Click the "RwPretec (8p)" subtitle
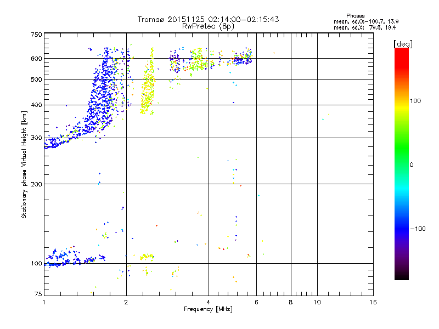Viewport: 439px width, 329px height. (x=208, y=26)
